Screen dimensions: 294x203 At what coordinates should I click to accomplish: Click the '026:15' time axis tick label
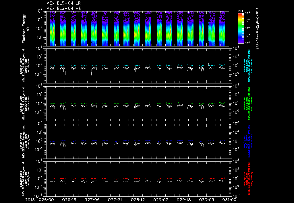tap(69, 200)
